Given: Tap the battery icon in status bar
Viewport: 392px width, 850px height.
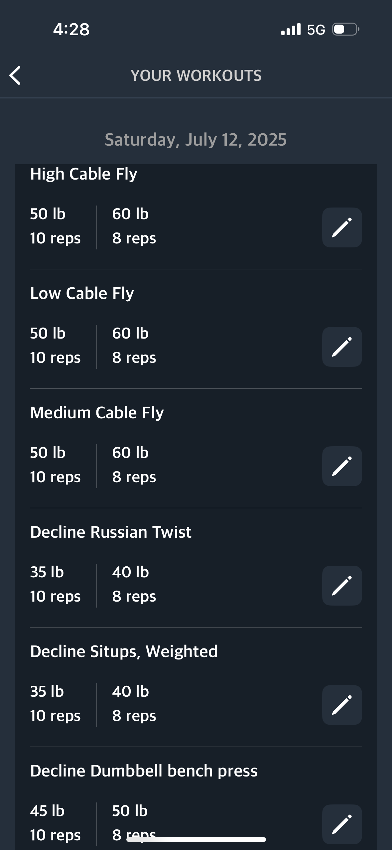Looking at the screenshot, I should (x=346, y=29).
